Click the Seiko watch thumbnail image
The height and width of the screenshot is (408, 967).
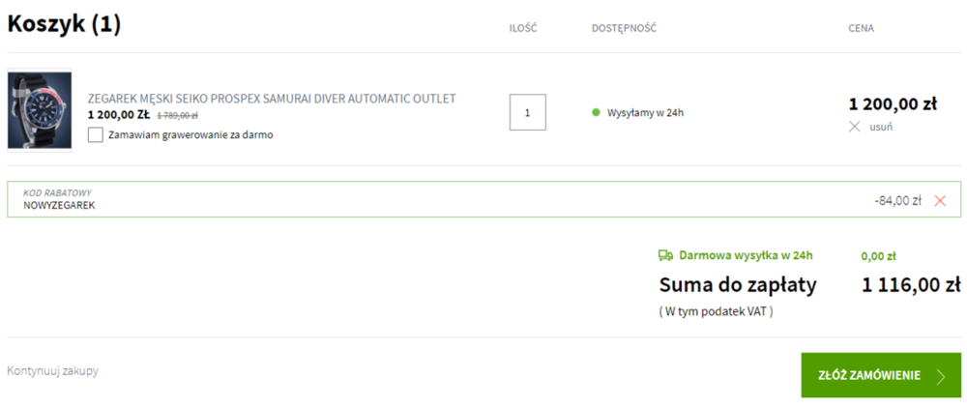[40, 110]
